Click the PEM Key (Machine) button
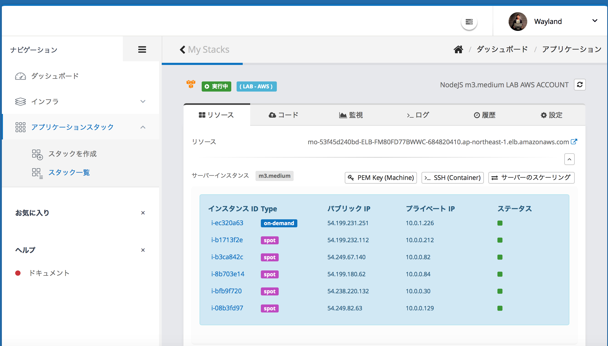The width and height of the screenshot is (608, 346). point(380,178)
